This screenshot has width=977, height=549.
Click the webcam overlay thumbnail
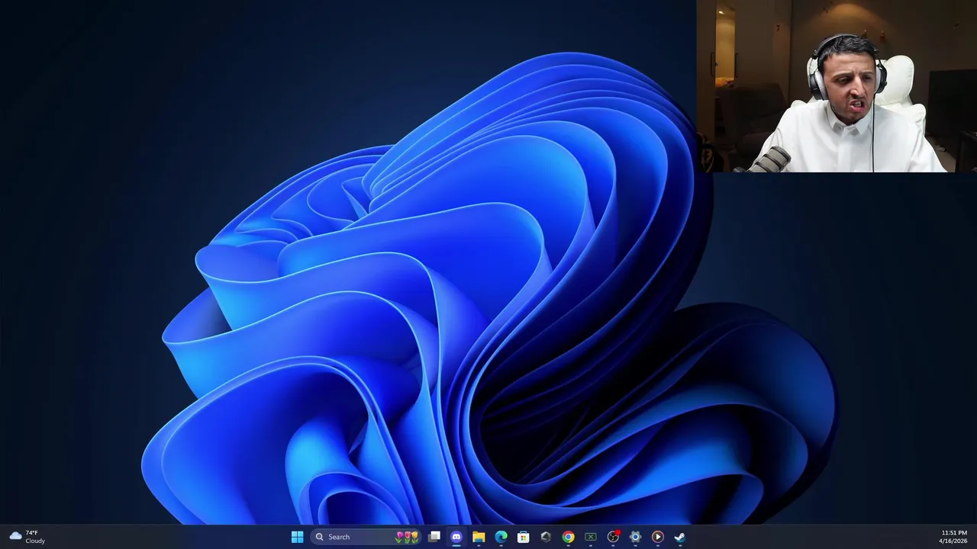pyautogui.click(x=837, y=86)
